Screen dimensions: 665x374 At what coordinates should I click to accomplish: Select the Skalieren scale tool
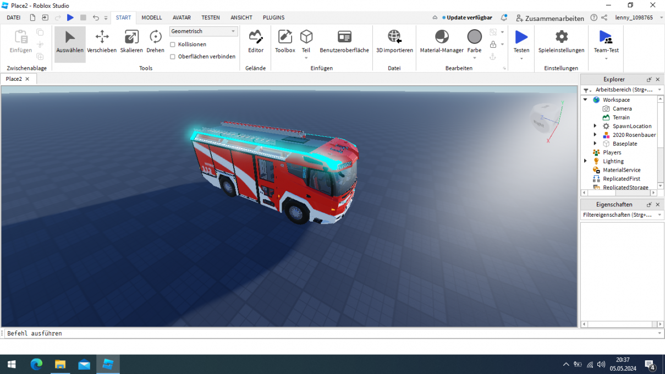pyautogui.click(x=131, y=42)
